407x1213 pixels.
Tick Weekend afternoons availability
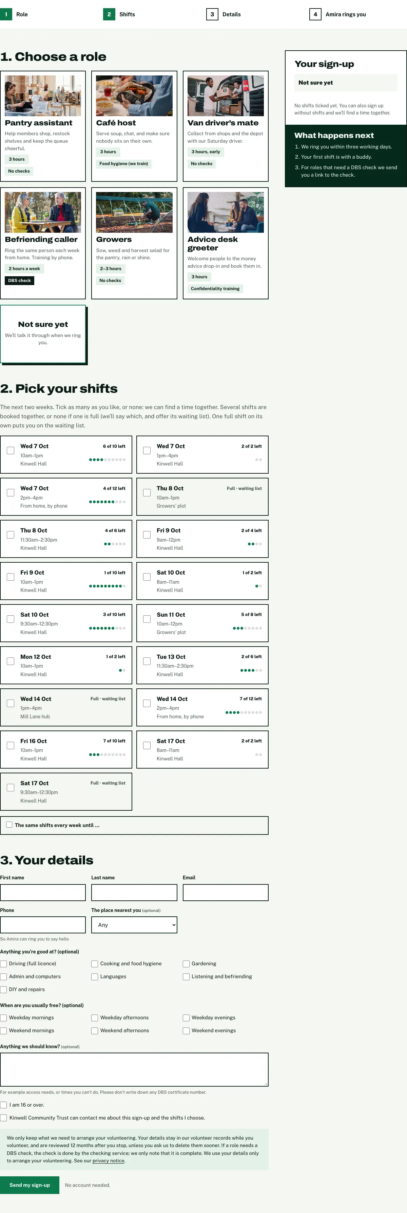tap(95, 1030)
